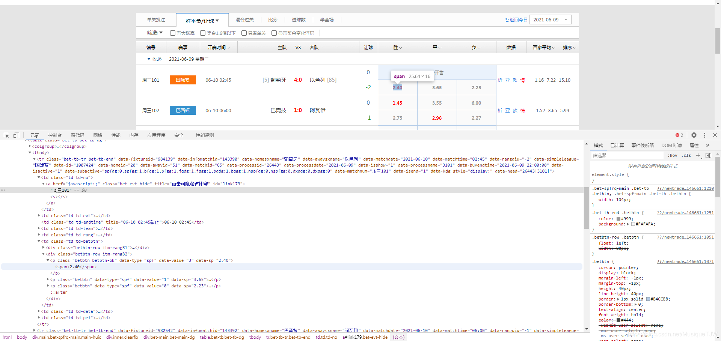Select the span 2.40 line in DOM
This screenshot has width=721, height=341.
(292, 267)
